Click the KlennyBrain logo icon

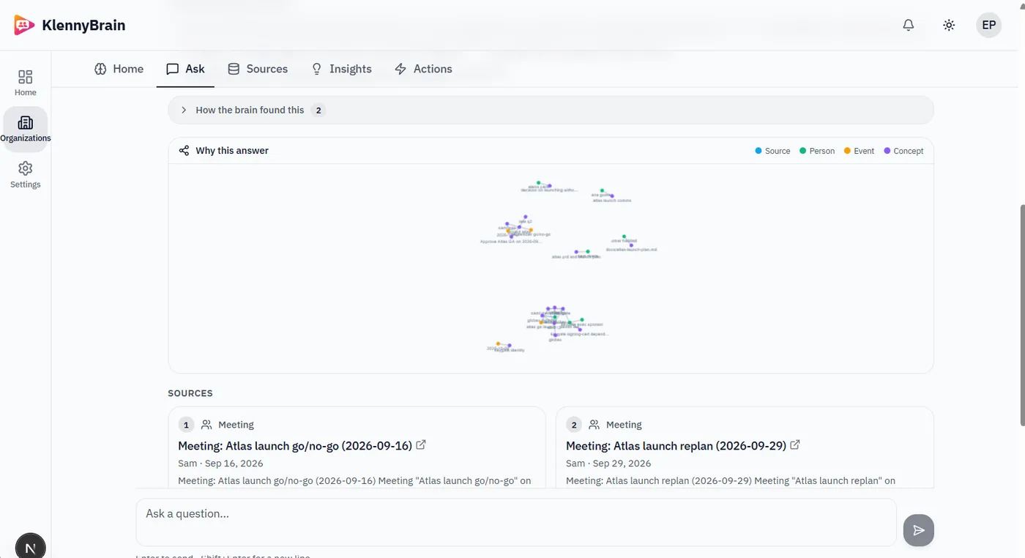[24, 26]
